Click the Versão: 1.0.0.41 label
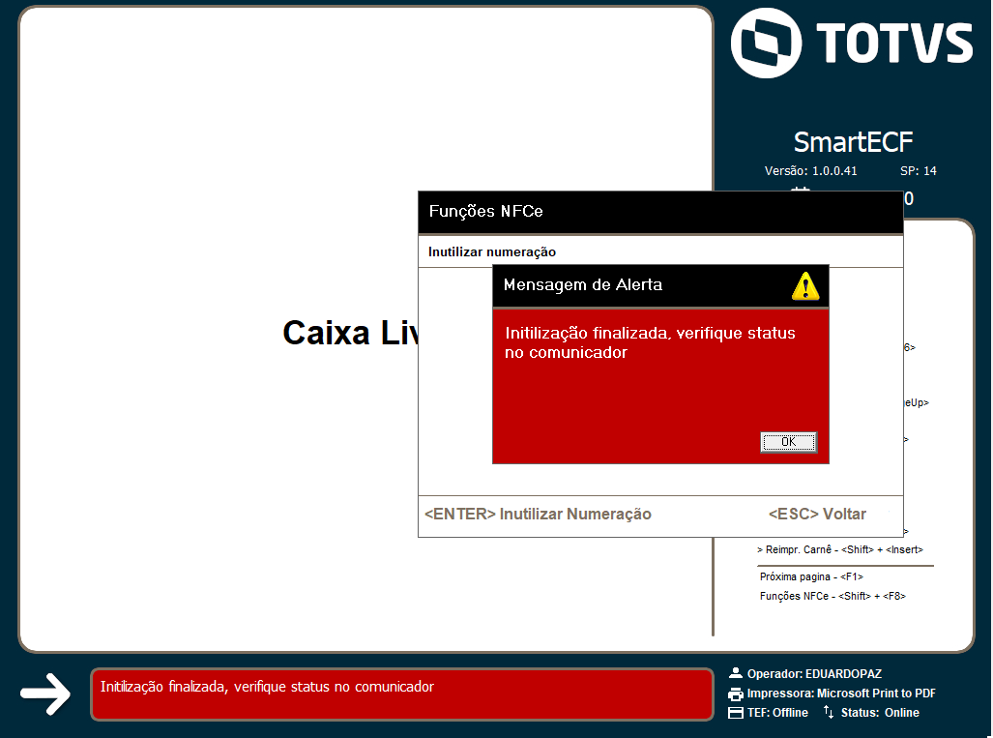Image resolution: width=993 pixels, height=738 pixels. coord(810,171)
